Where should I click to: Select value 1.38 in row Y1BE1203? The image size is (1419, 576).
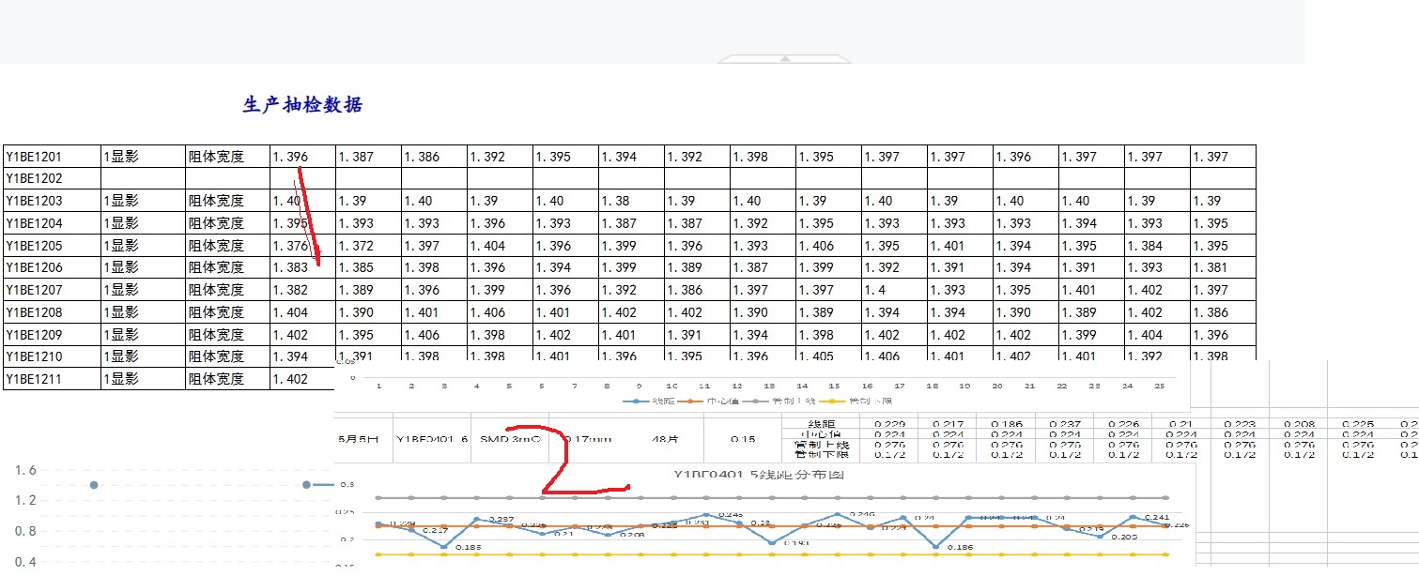click(x=615, y=201)
